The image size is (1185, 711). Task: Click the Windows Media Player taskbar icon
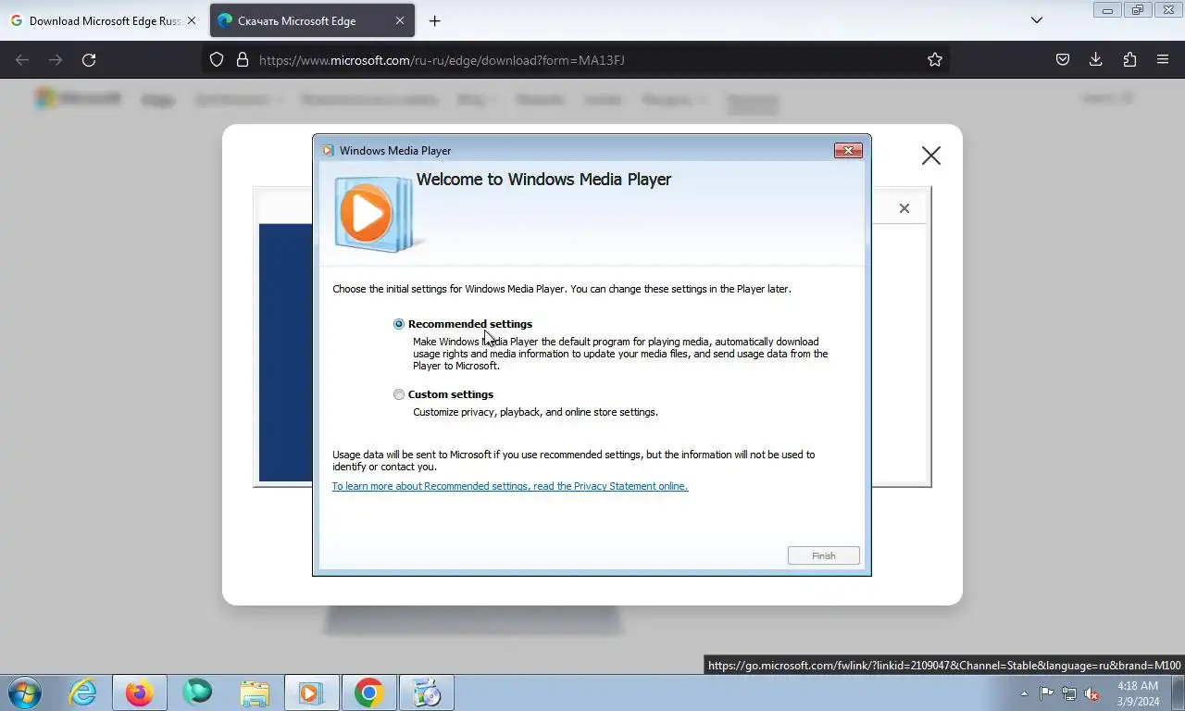312,692
